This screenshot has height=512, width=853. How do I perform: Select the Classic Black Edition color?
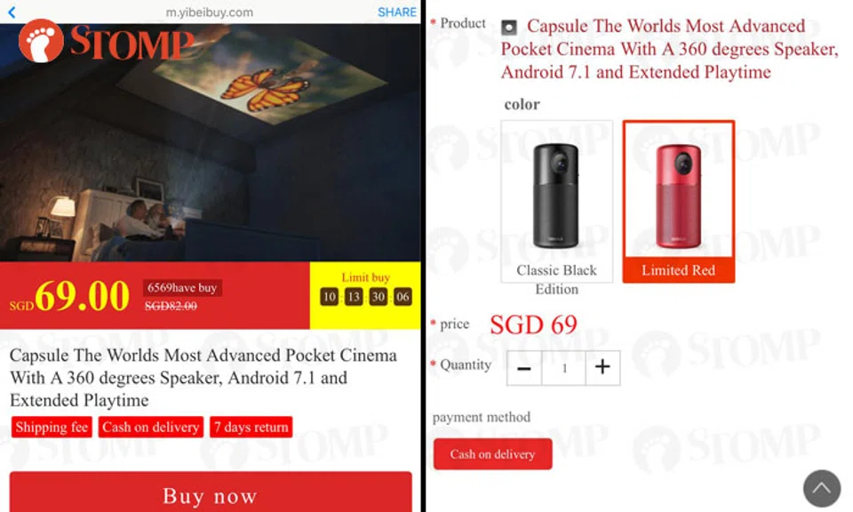(x=556, y=201)
